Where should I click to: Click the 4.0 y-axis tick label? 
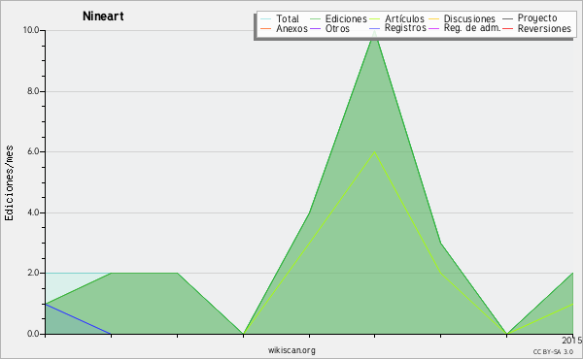[x=33, y=212]
